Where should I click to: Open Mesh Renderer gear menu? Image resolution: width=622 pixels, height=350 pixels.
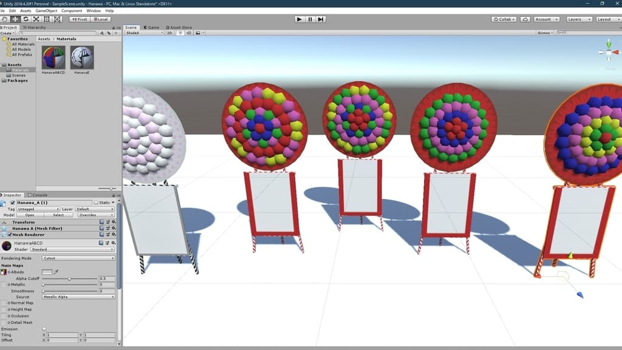tap(114, 234)
